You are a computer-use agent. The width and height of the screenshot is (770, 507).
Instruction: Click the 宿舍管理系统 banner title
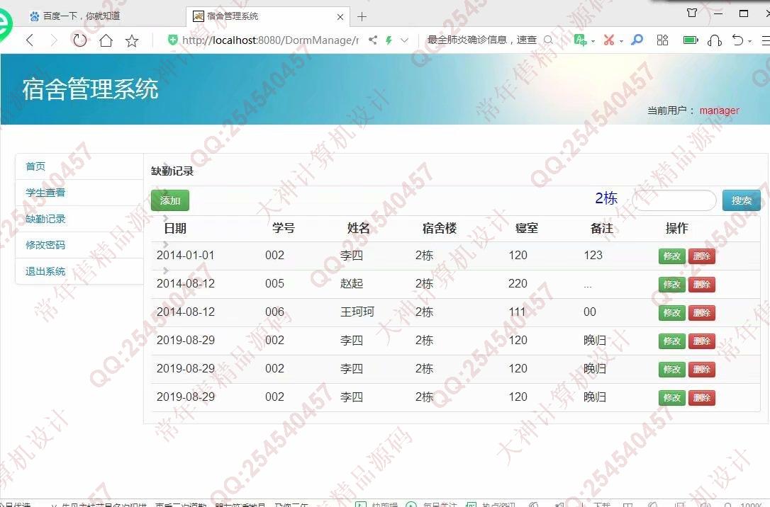coord(90,89)
